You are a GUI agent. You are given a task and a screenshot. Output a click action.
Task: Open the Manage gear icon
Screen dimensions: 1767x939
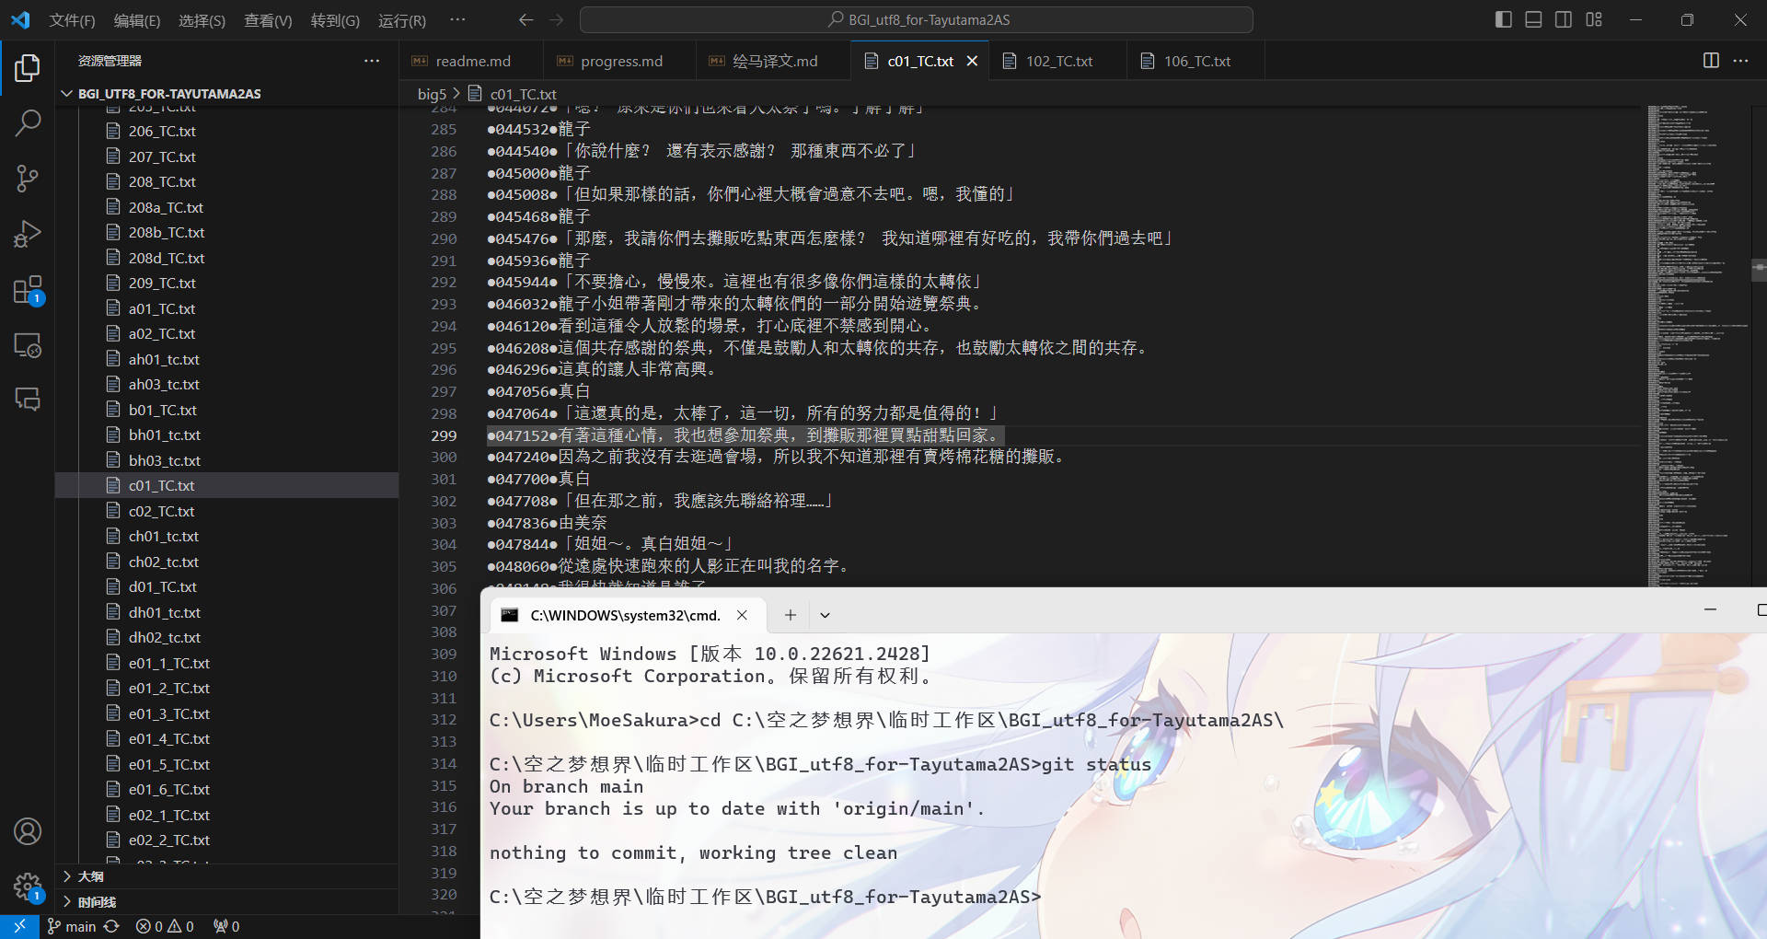click(28, 887)
